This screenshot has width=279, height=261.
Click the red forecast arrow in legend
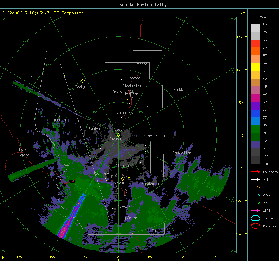point(255,172)
